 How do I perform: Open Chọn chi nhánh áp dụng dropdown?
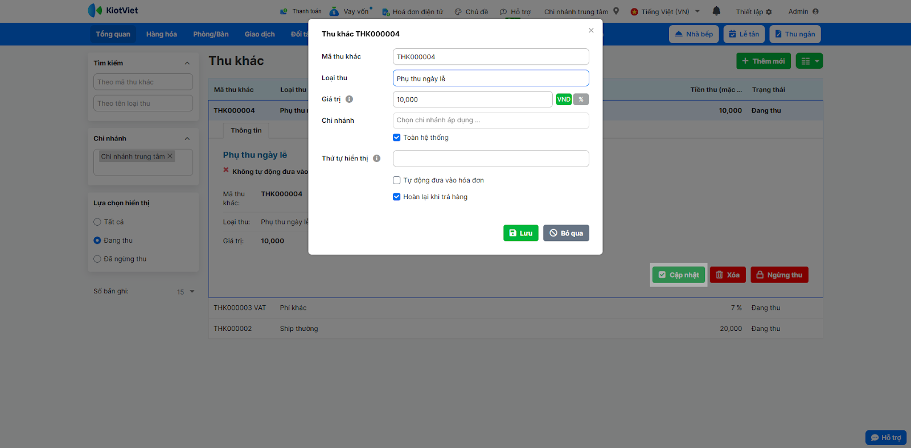(x=491, y=121)
